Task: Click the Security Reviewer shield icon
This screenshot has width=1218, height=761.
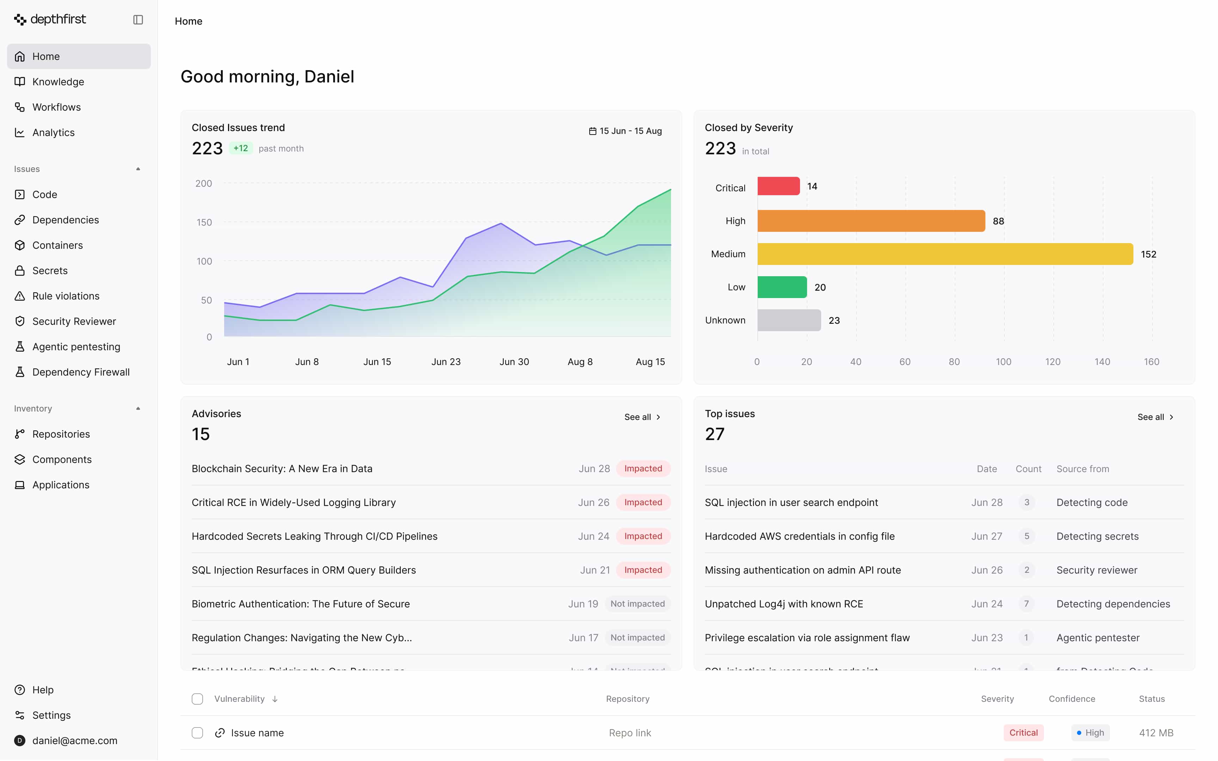Action: 20,321
